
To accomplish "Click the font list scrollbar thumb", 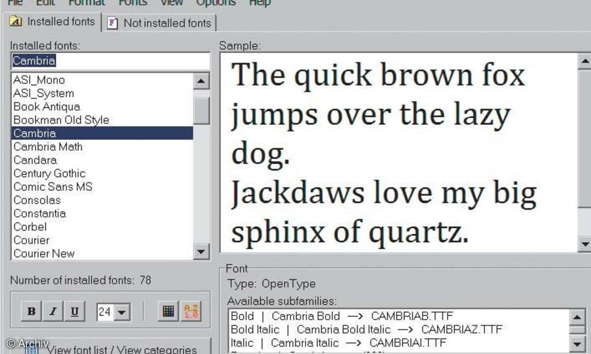I will [x=201, y=110].
